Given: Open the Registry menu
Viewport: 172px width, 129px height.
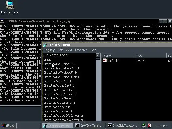Looking at the screenshot, I should (x=49, y=50).
